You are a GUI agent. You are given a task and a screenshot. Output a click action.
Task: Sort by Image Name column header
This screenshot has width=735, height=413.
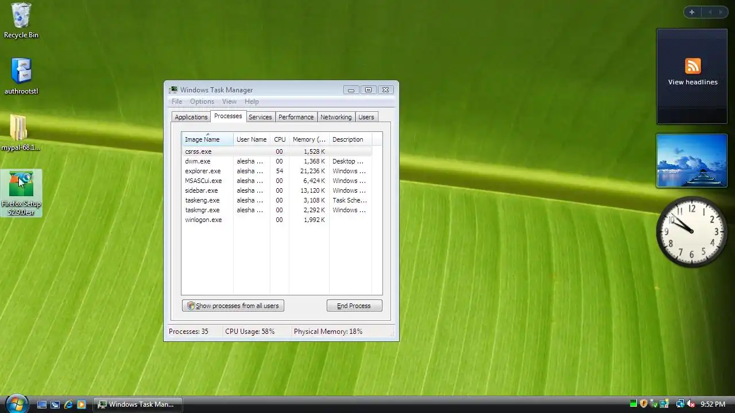tap(207, 139)
